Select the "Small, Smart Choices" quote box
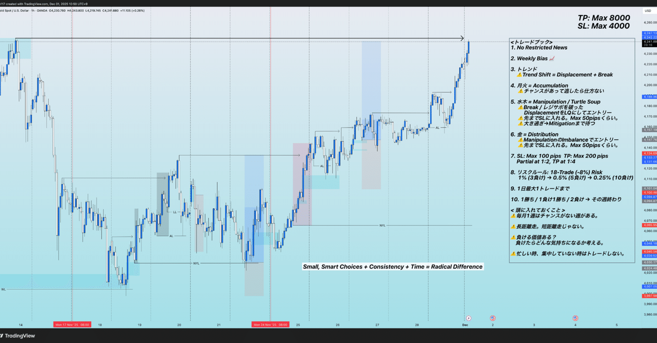 click(392, 266)
